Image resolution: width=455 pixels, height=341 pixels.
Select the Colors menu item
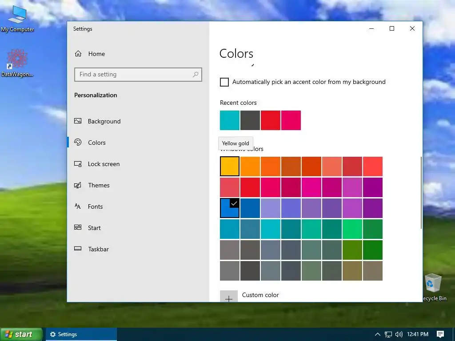[138, 143]
